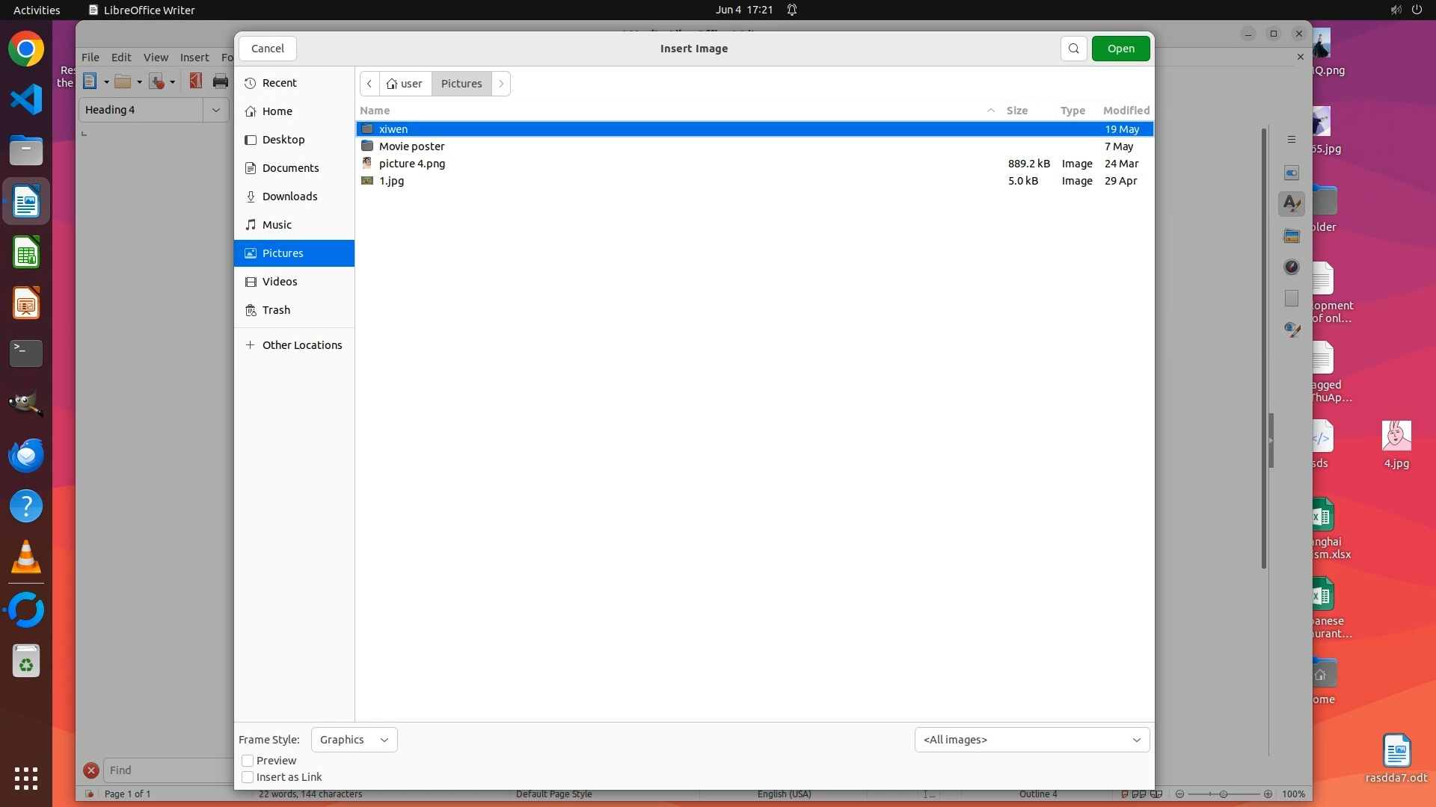This screenshot has width=1436, height=807.
Task: Open the Heading 4 paragraph style dropdown
Action: click(x=215, y=110)
